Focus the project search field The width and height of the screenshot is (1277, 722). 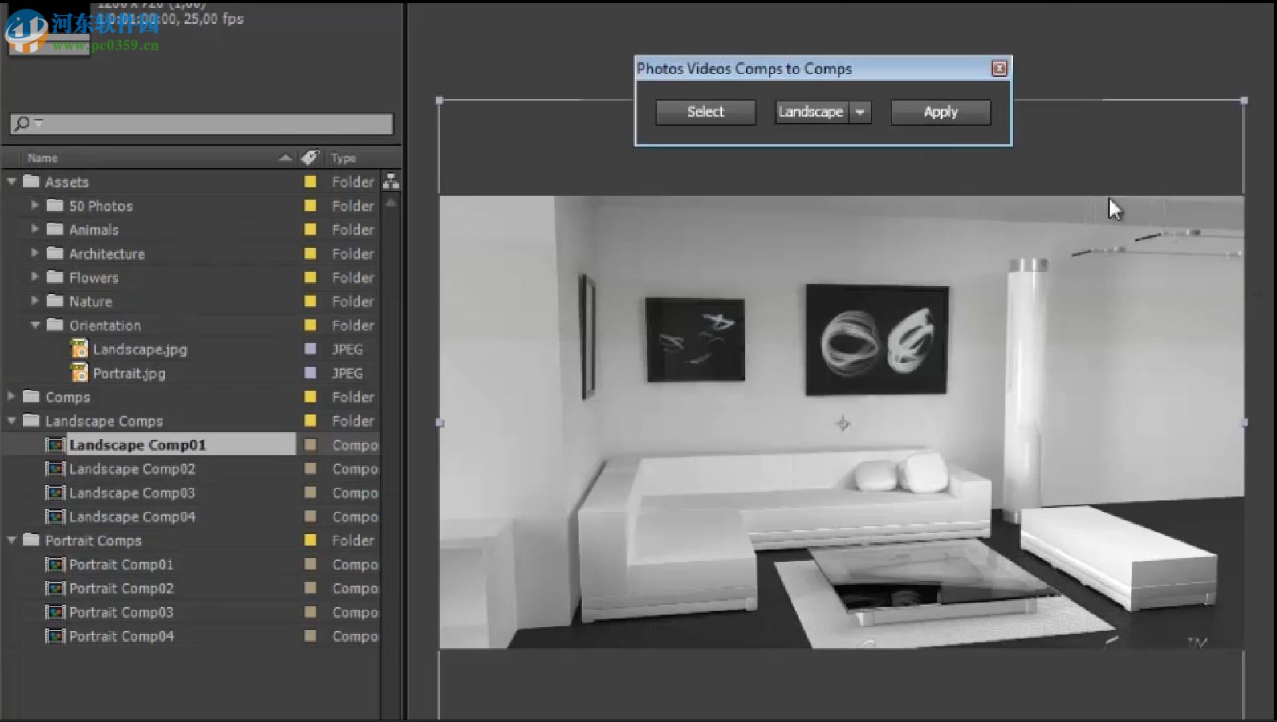click(x=214, y=124)
